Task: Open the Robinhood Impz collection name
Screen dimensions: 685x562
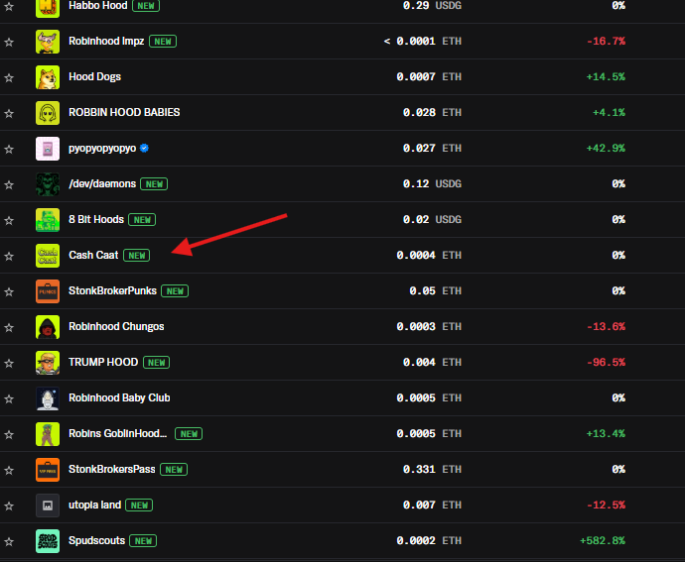Action: [106, 41]
